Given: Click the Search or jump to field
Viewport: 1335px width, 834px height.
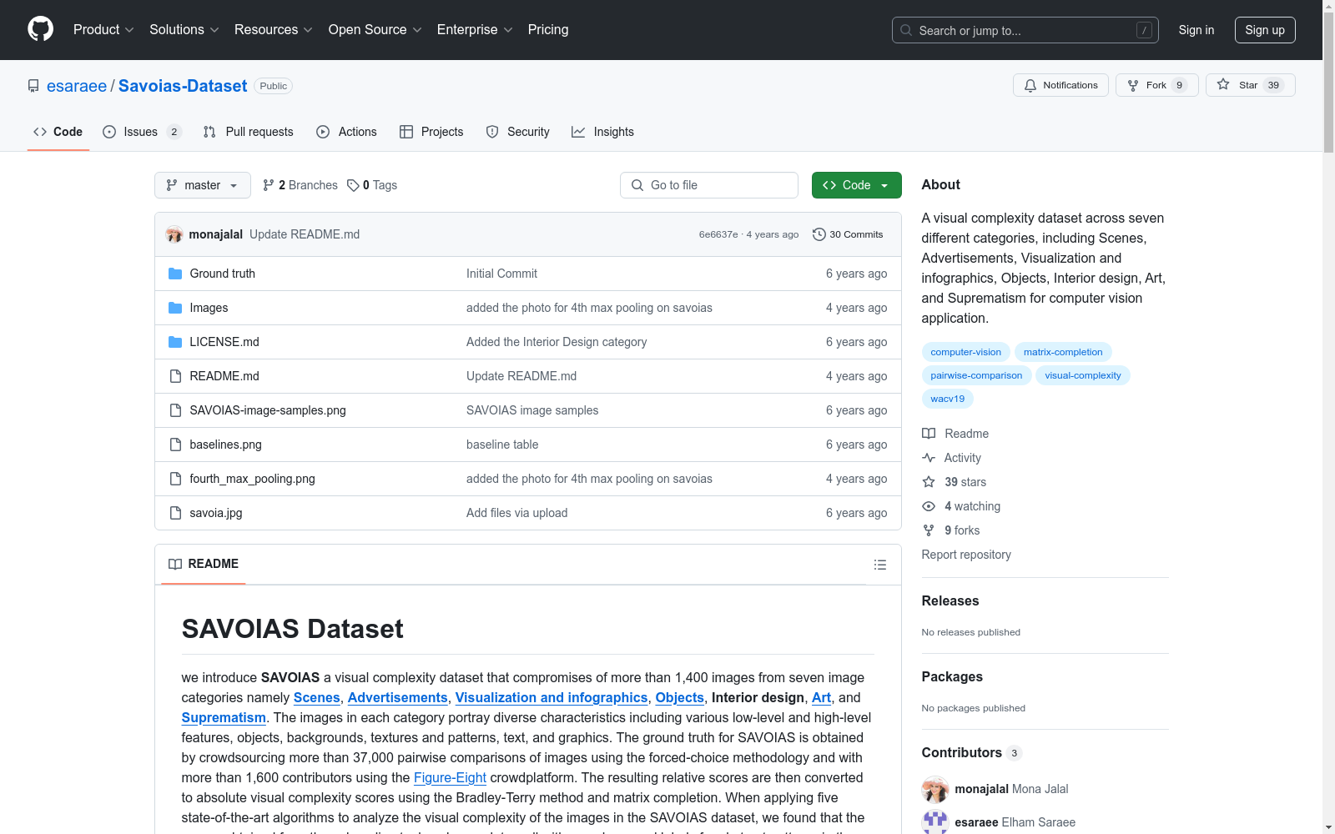Looking at the screenshot, I should (1025, 30).
